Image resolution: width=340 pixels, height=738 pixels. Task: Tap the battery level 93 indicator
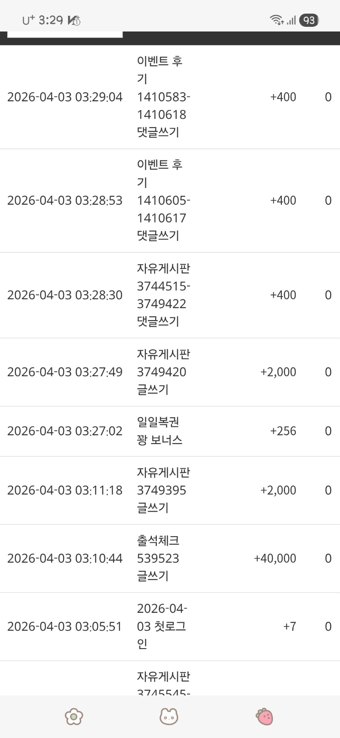309,20
